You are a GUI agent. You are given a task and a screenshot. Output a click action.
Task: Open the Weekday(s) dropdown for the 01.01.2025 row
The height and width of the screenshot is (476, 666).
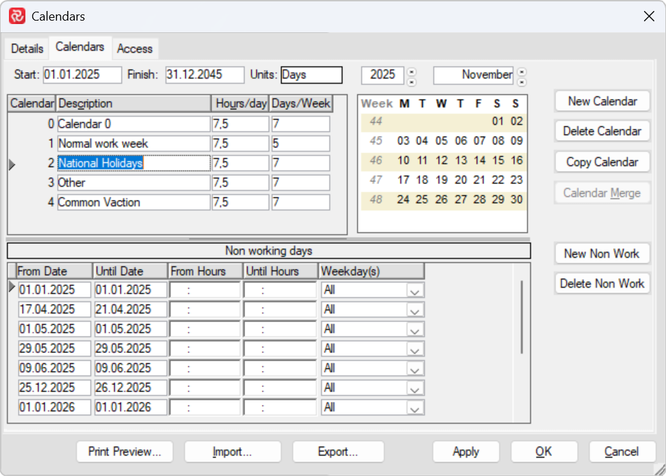pos(415,290)
